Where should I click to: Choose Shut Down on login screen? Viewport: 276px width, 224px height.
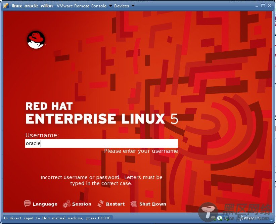tap(153, 204)
